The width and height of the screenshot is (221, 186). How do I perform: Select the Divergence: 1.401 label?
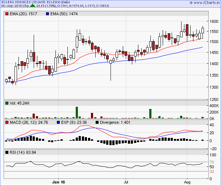pyautogui.click(x=115, y=122)
